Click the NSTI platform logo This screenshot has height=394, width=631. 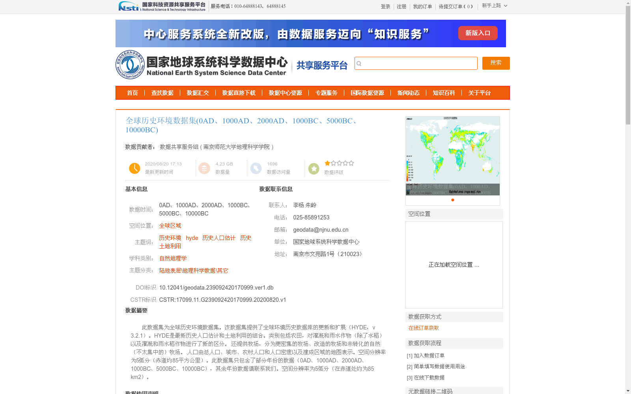(162, 6)
